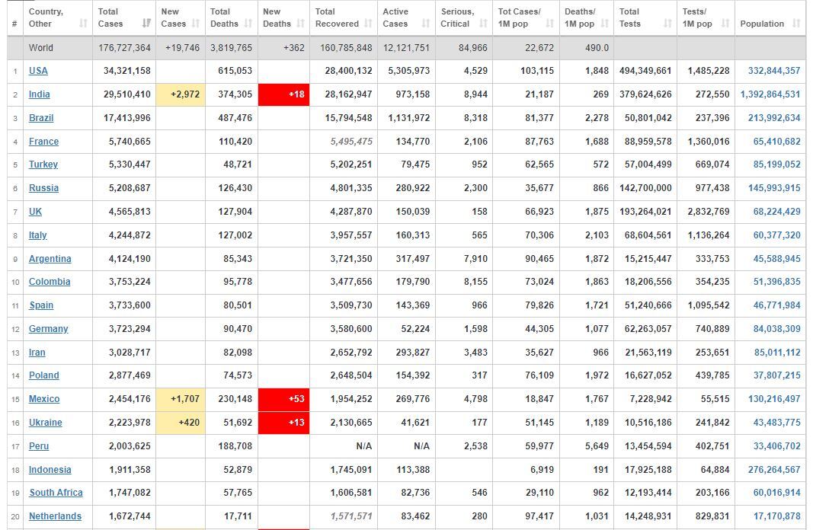
Task: Open Mexico population link 130,216,497
Action: click(x=774, y=399)
